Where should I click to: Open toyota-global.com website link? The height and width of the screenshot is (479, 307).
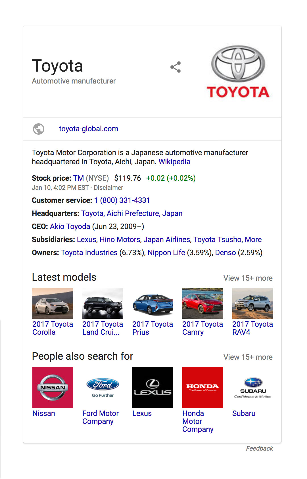pos(88,129)
